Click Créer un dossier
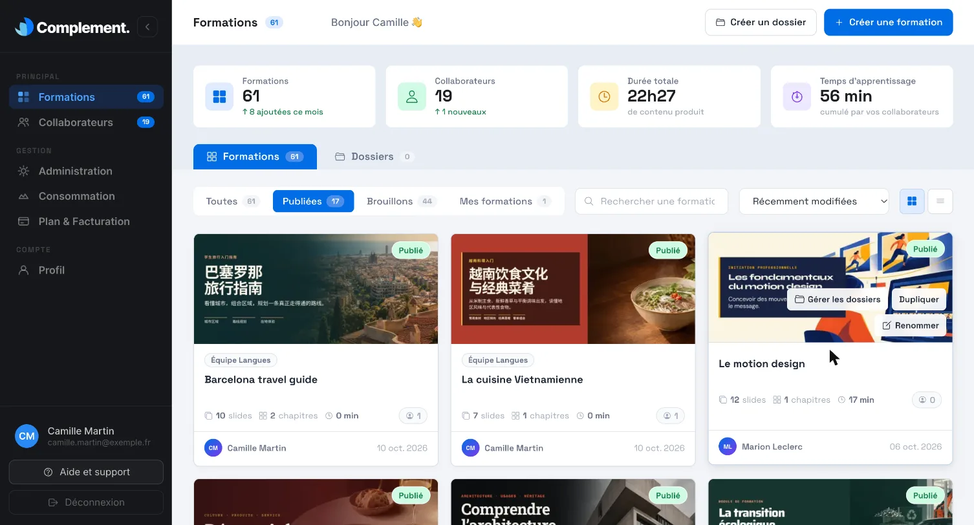The height and width of the screenshot is (525, 974). (761, 22)
